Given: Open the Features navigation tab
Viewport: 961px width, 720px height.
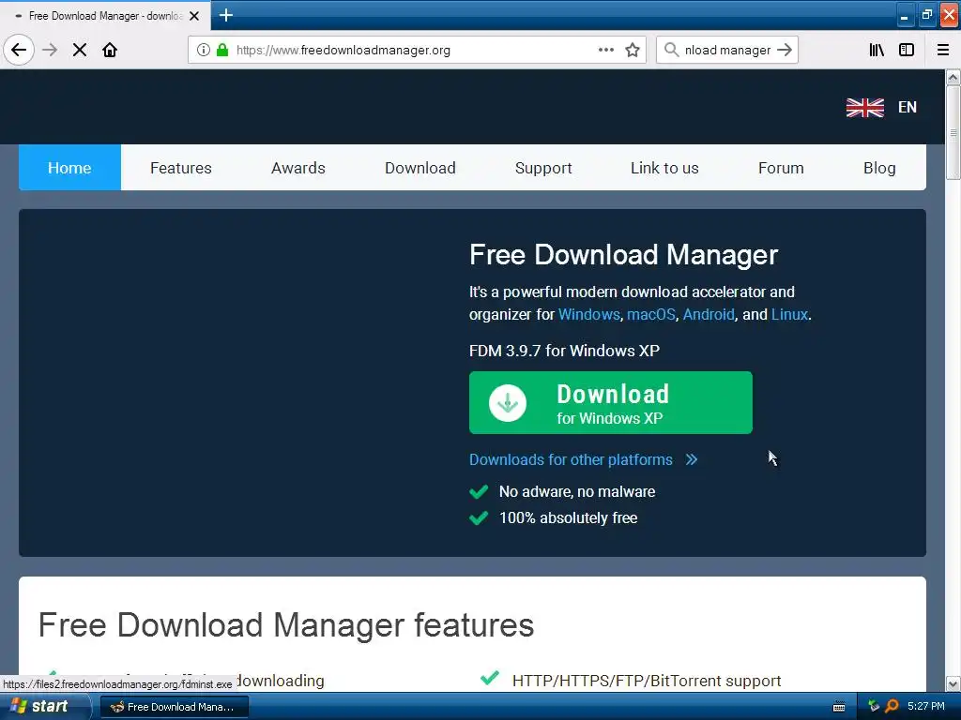Looking at the screenshot, I should pyautogui.click(x=181, y=168).
